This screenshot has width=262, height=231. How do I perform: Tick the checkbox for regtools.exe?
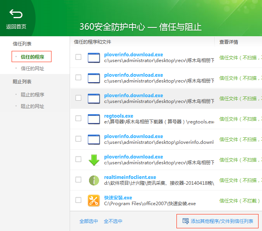tap(79, 118)
